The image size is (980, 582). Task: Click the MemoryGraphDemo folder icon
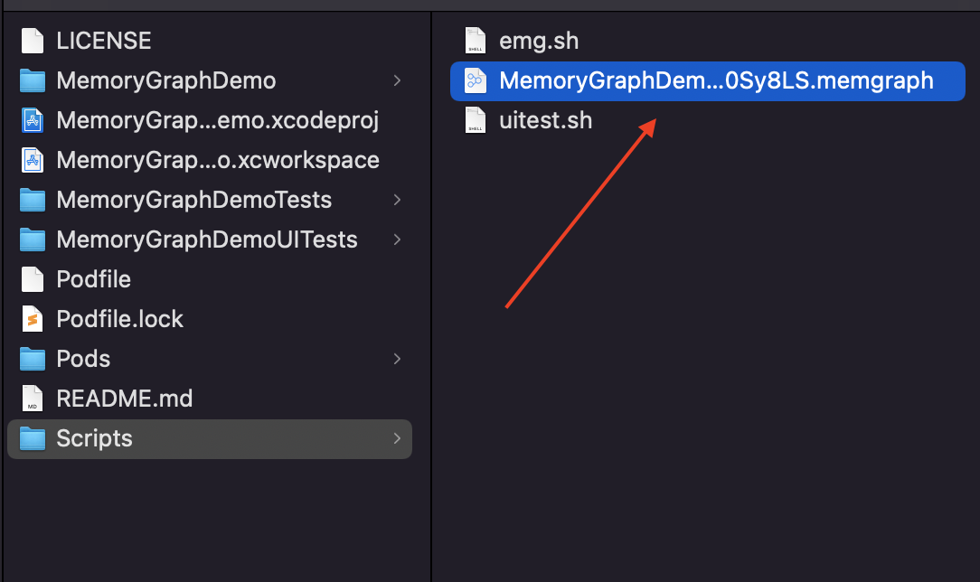(x=33, y=80)
